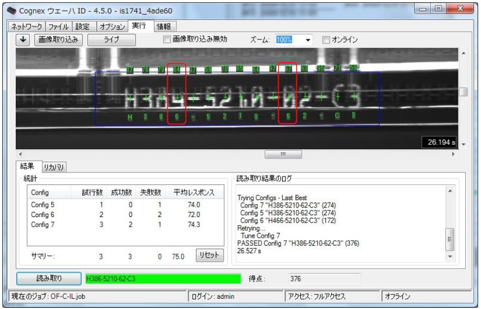481x309 pixels.
Task: Select Config 5 row in statistics
Action: click(125, 205)
